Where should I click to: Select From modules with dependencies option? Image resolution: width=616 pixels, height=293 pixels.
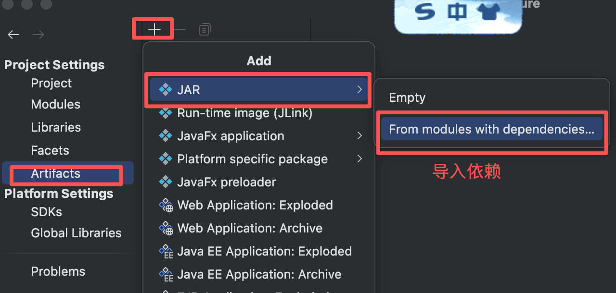click(491, 129)
